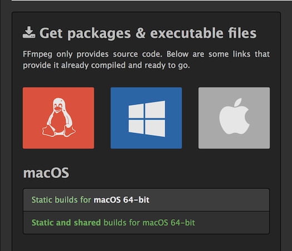Click the macOS section heading
Screen dimensions: 292x251
coord(46,173)
